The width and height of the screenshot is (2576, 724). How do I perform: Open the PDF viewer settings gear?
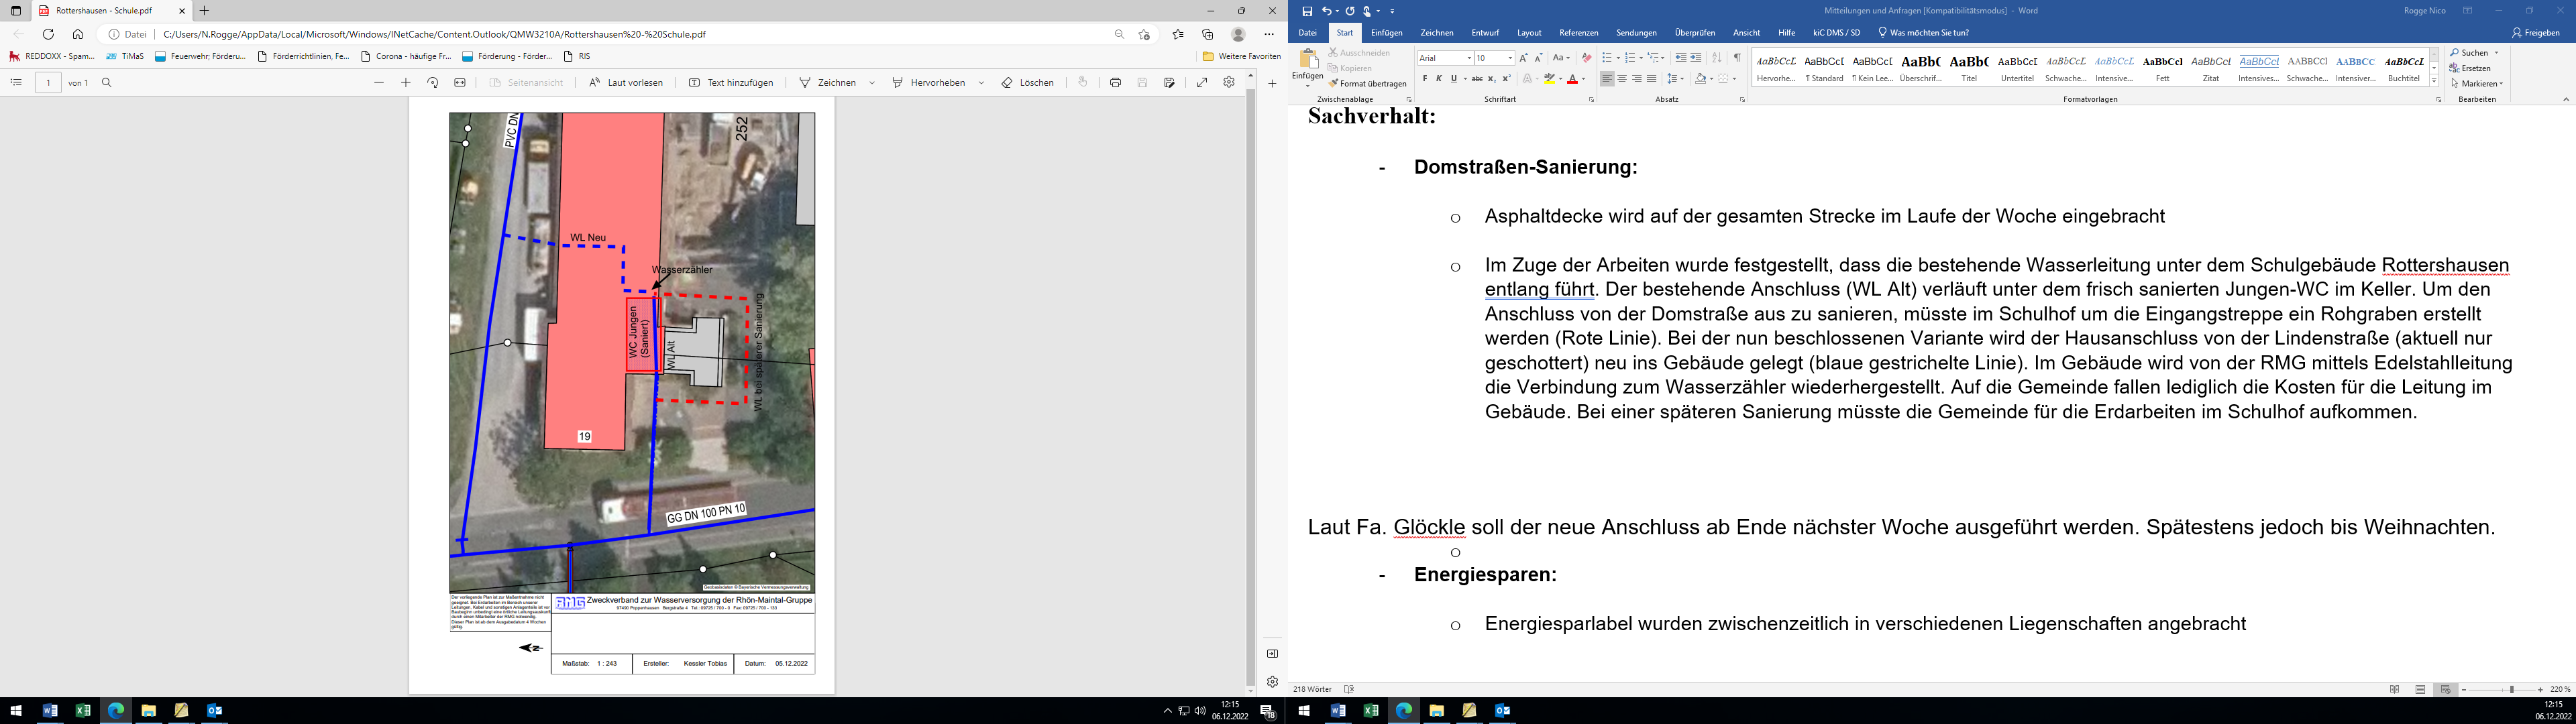1229,83
